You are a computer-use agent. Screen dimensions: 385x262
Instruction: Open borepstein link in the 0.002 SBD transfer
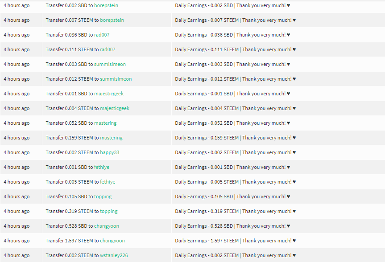point(106,5)
